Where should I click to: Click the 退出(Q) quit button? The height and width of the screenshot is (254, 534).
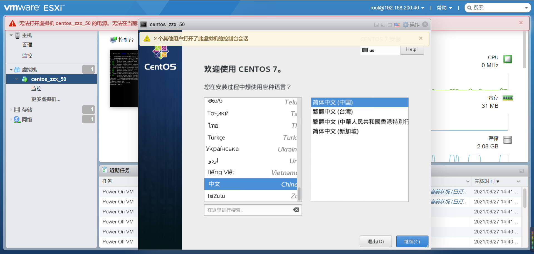tap(376, 241)
